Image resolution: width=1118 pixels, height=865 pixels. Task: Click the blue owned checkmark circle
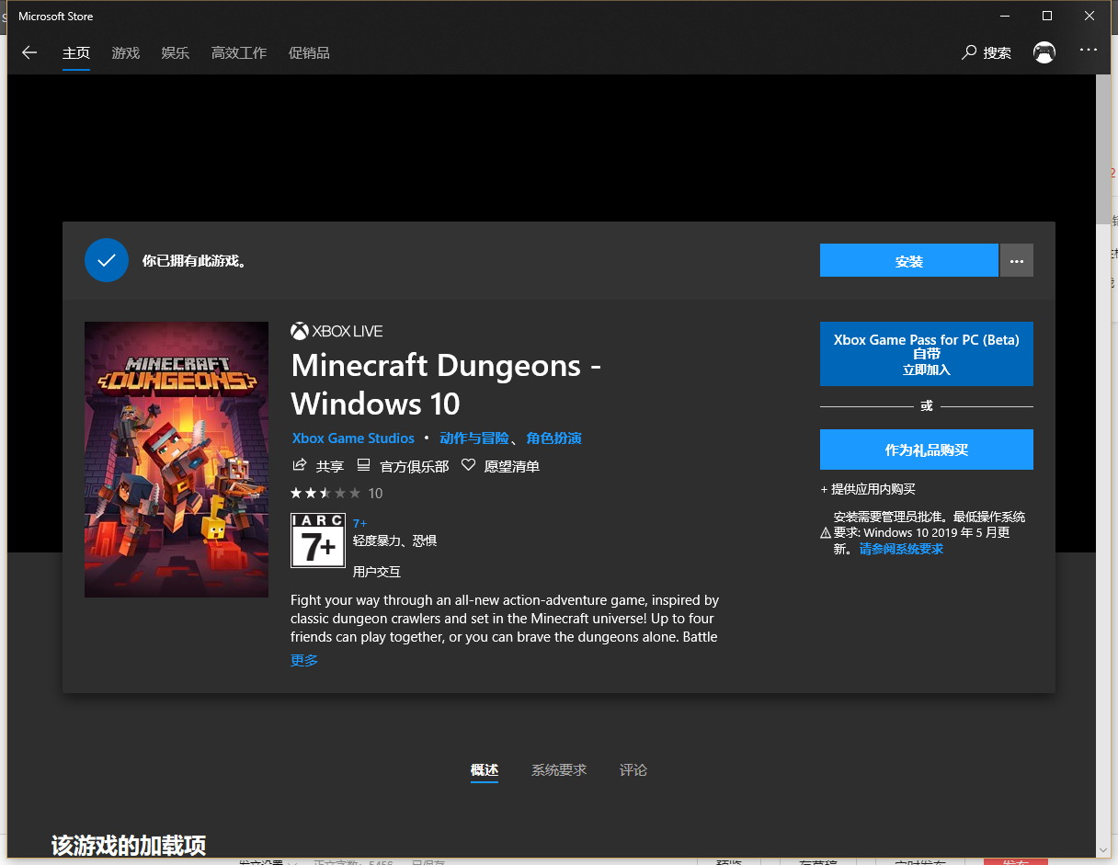pyautogui.click(x=107, y=260)
